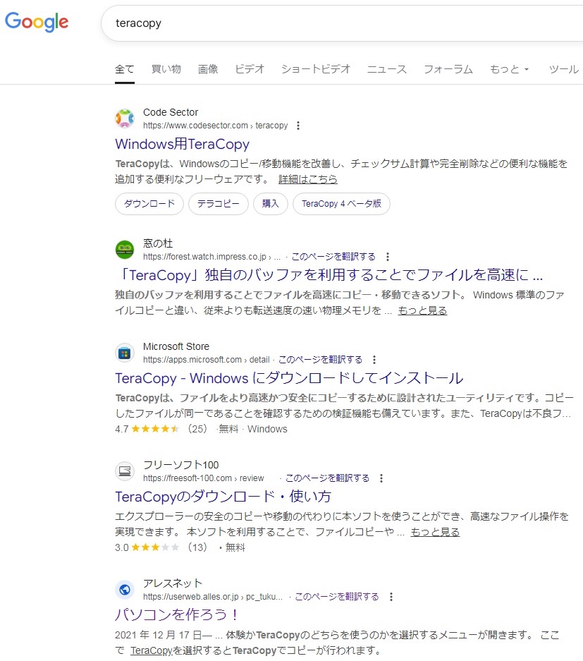
Task: Switch to the 画像 tab
Action: point(208,69)
